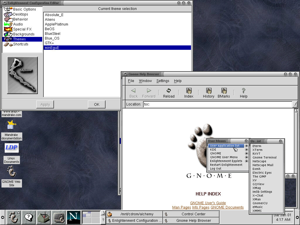The width and height of the screenshot is (300, 225).
Task: Open the LDP desktop icon
Action: (x=11, y=148)
